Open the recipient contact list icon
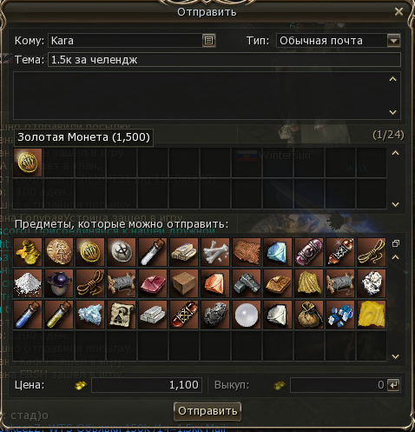 (x=208, y=41)
